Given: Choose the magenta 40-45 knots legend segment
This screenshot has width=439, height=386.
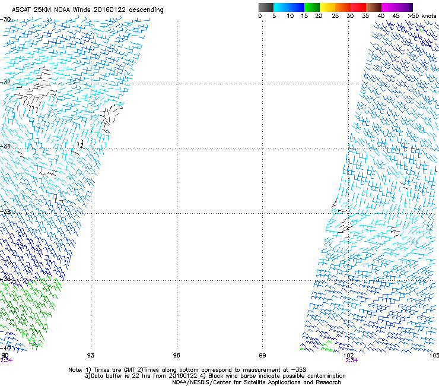Looking at the screenshot, I should (389, 7).
